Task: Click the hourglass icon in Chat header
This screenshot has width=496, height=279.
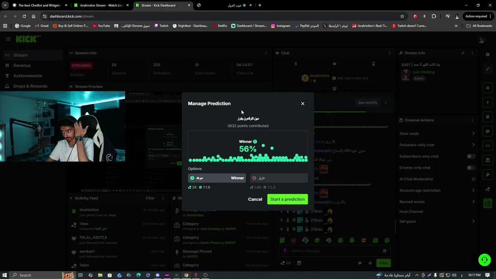Action: [x=374, y=64]
